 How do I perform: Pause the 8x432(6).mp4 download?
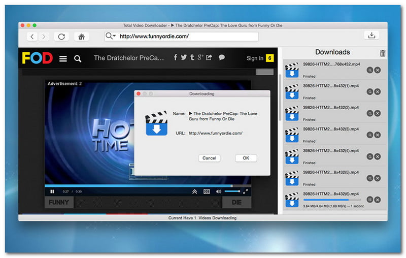(370, 200)
